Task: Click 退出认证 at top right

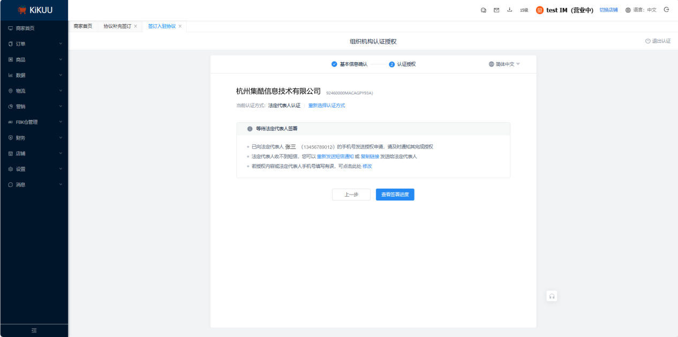Action: click(658, 41)
